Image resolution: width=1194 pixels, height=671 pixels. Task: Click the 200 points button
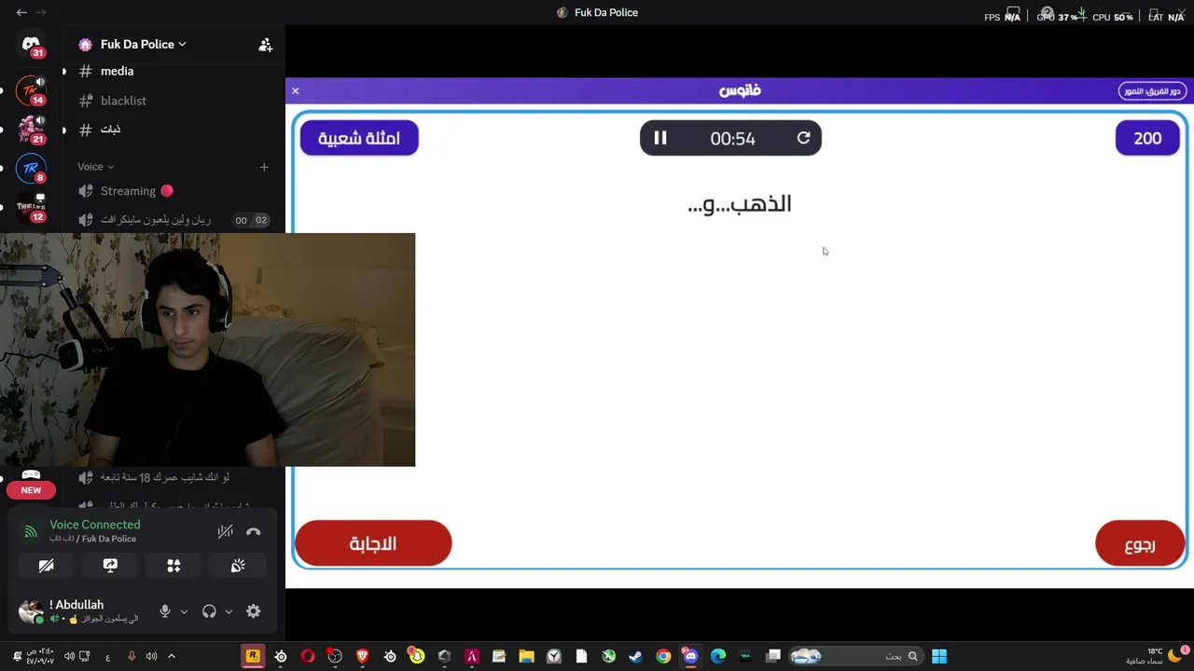tap(1147, 138)
